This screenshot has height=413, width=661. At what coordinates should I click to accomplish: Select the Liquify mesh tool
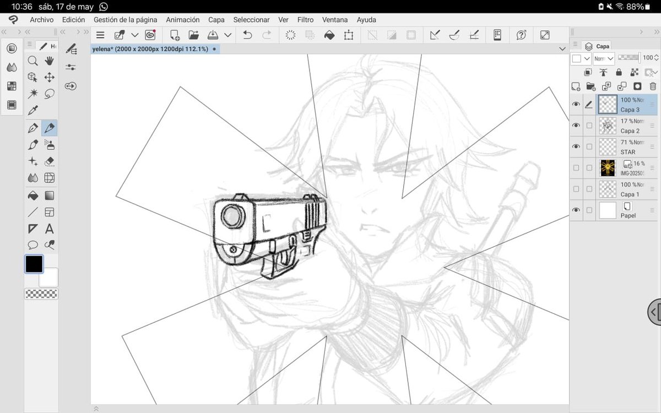[50, 178]
